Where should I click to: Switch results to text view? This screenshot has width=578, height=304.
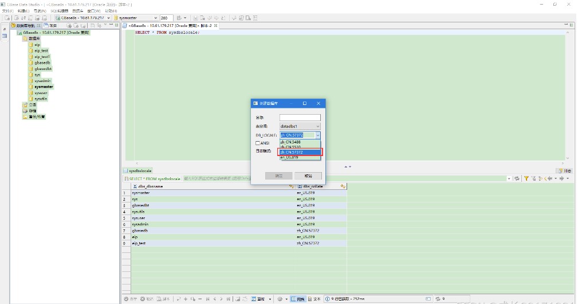coord(314,299)
